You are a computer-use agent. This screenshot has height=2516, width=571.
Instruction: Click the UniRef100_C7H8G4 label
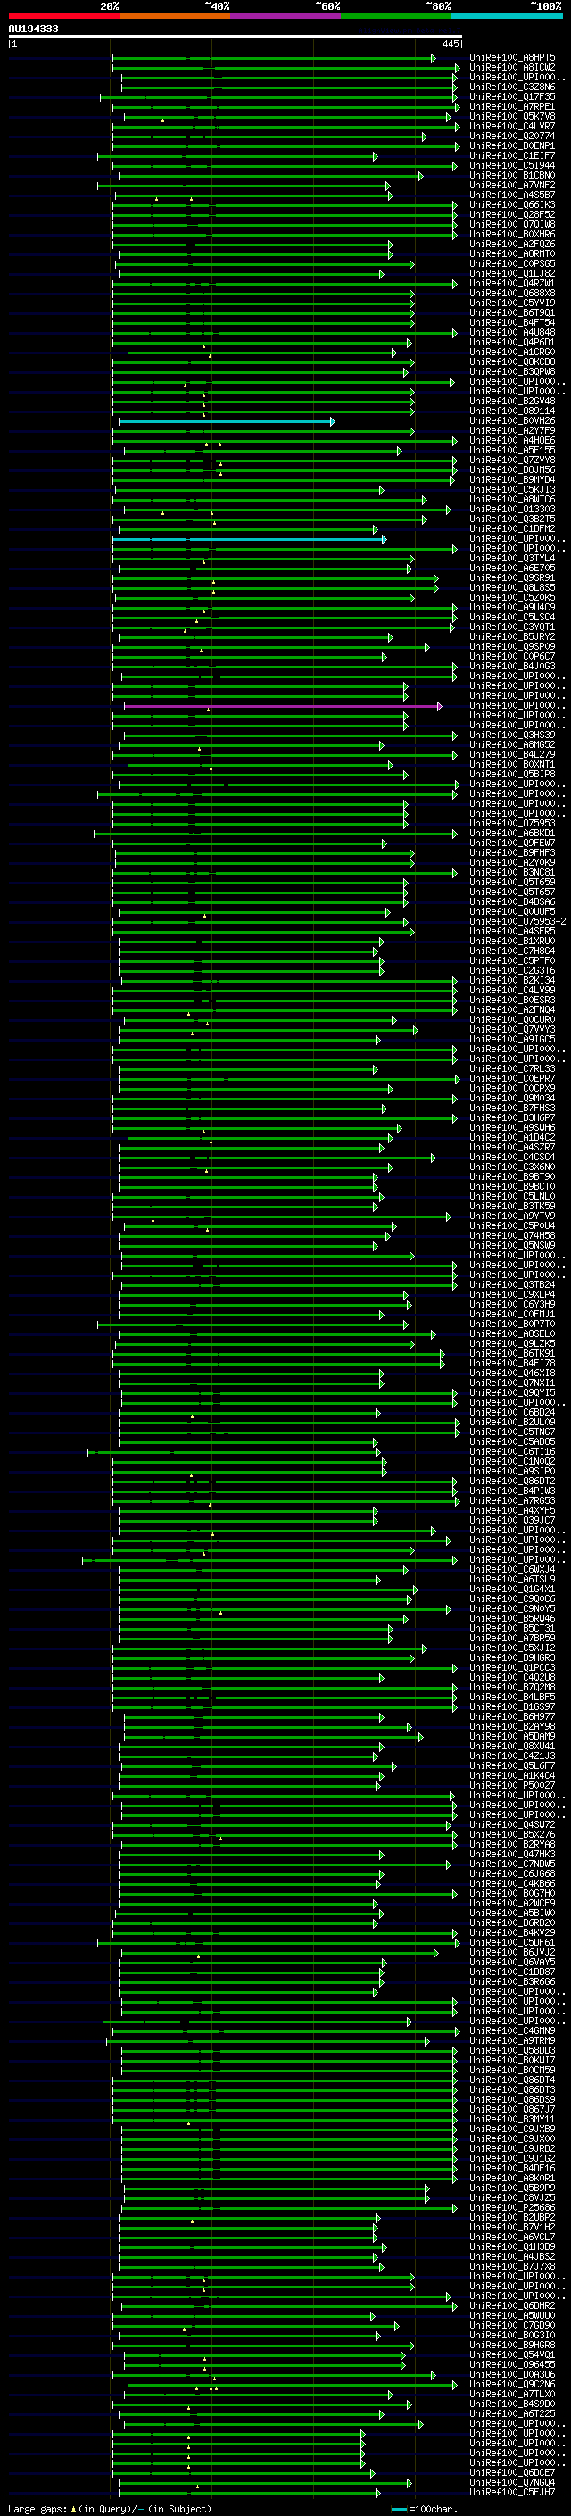[x=512, y=951]
